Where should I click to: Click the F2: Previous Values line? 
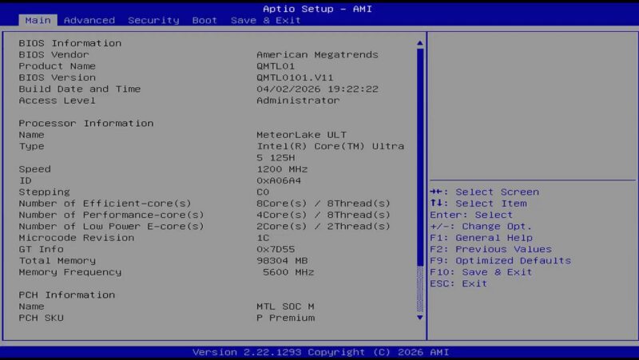coord(490,249)
